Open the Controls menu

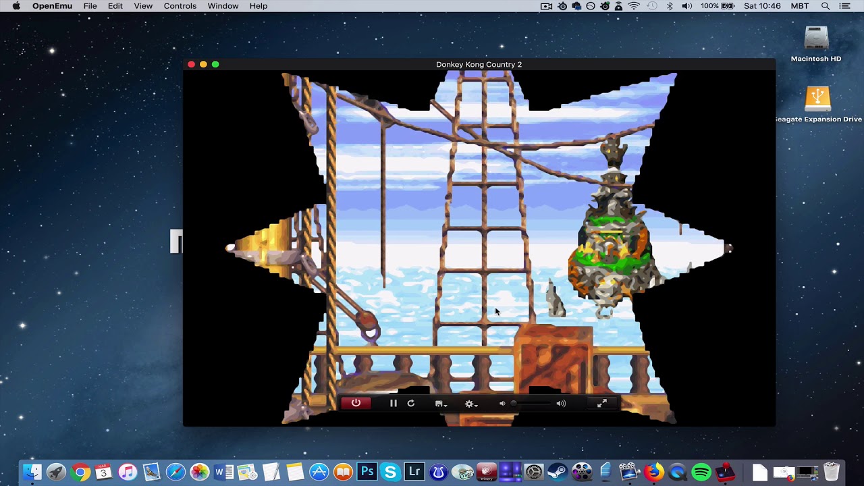(180, 6)
